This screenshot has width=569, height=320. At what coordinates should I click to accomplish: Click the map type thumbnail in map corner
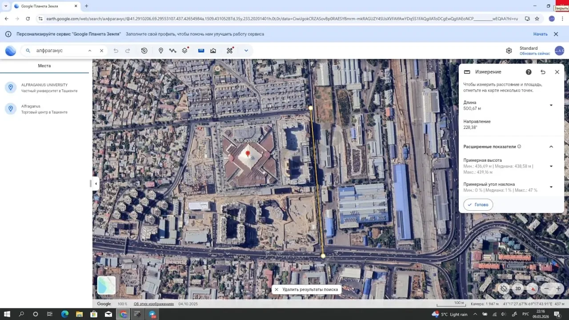[x=106, y=285]
